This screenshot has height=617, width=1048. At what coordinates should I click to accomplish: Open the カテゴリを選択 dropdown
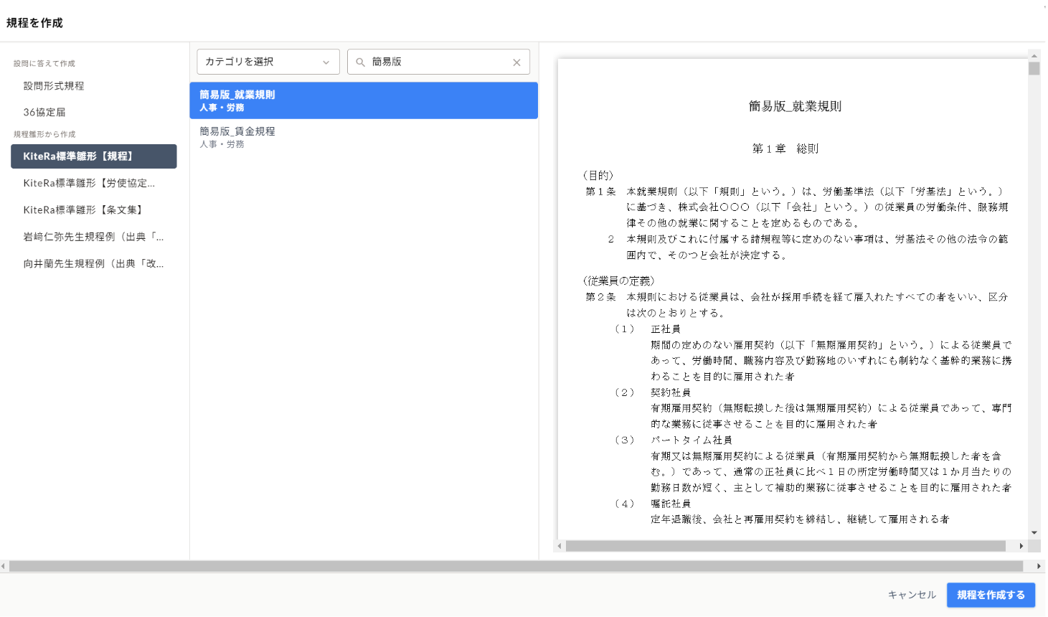[268, 62]
